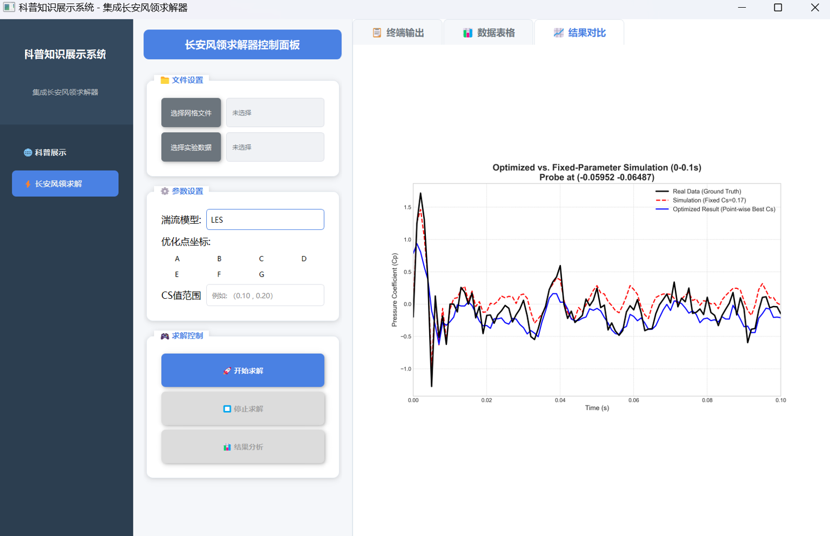830x536 pixels.
Task: Open the 湍流模型 LES combo box
Action: (x=265, y=220)
